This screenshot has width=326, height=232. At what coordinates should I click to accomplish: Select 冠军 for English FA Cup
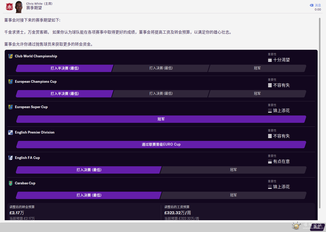coord(233,170)
